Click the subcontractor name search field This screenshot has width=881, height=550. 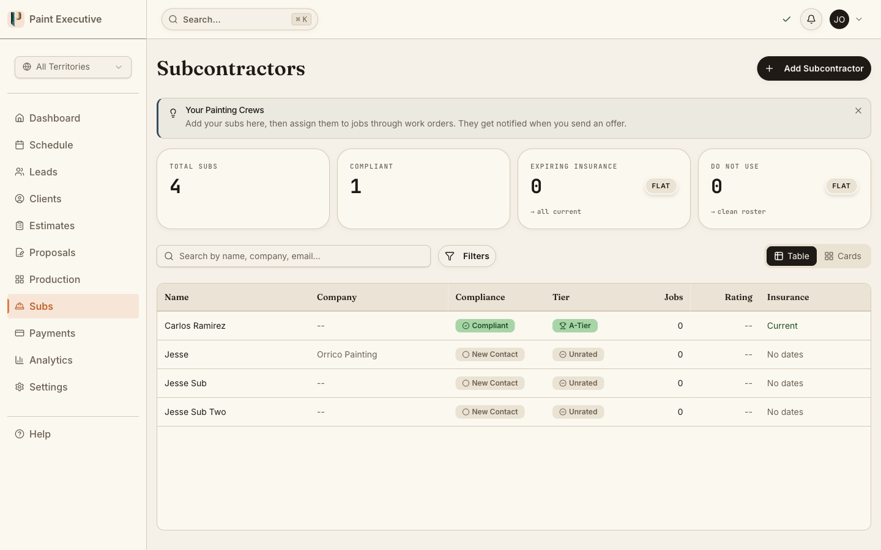[294, 256]
